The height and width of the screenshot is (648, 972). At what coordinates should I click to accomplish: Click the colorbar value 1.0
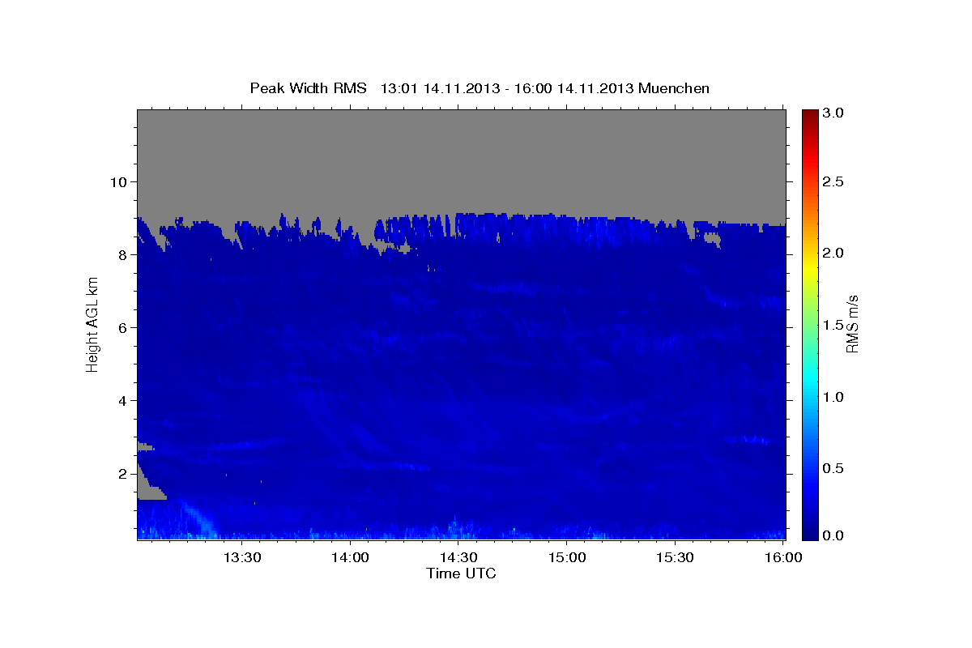835,397
